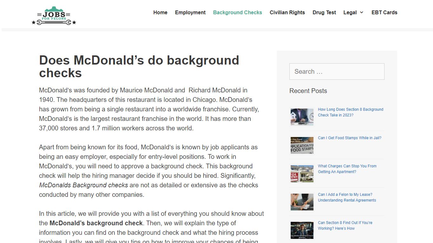Open the Food Stamps While in Jail post

point(350,138)
